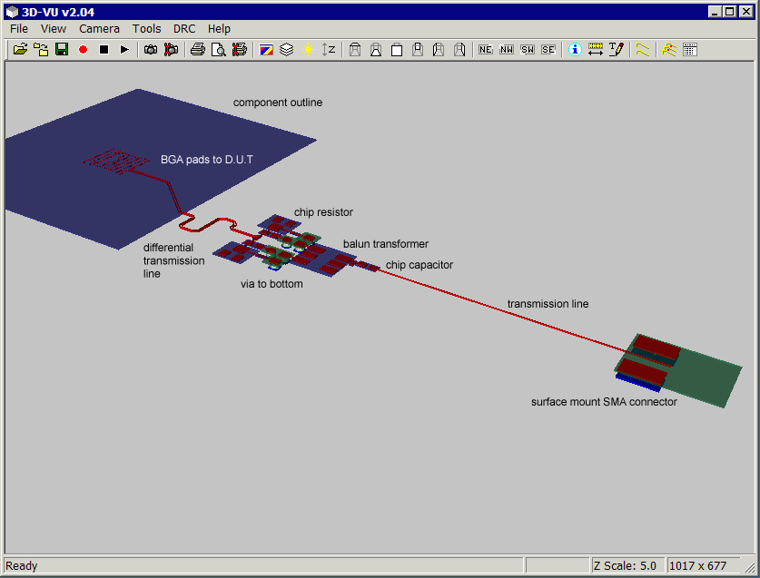Click the blue information icon
Screen dimensions: 760x578
(575, 49)
